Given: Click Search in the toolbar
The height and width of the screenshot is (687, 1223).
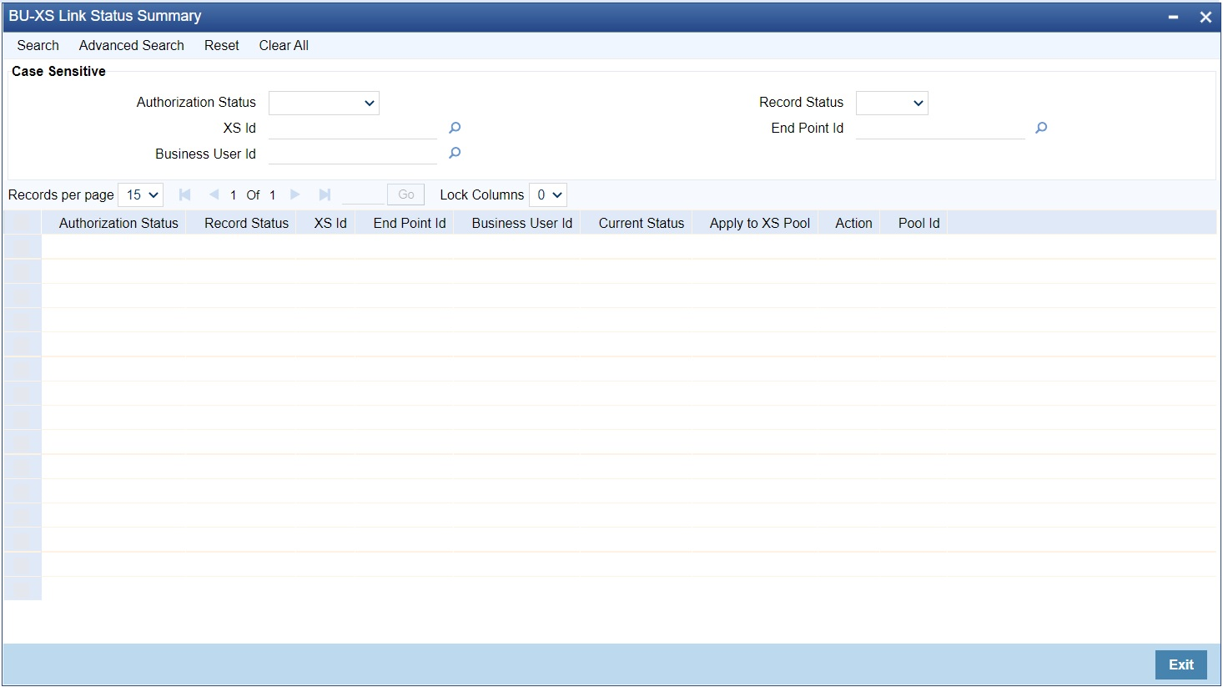Looking at the screenshot, I should (x=38, y=45).
